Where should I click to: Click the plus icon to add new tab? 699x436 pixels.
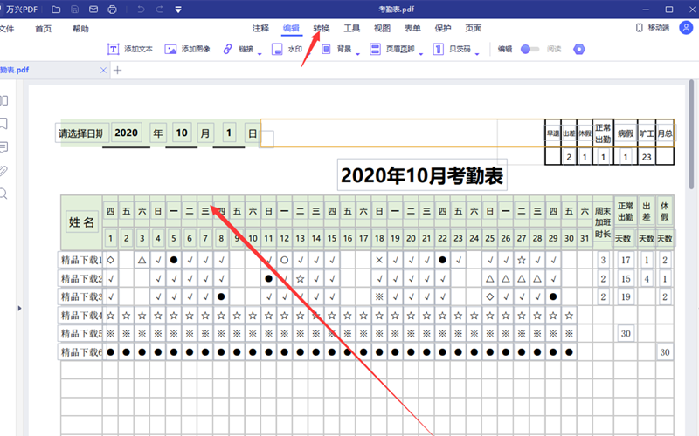pyautogui.click(x=118, y=71)
